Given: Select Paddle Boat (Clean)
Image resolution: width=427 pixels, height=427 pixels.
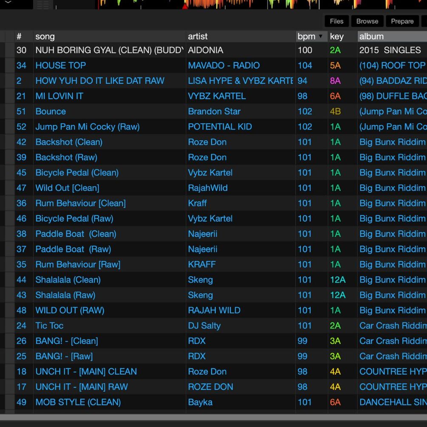Looking at the screenshot, I should 76,234.
